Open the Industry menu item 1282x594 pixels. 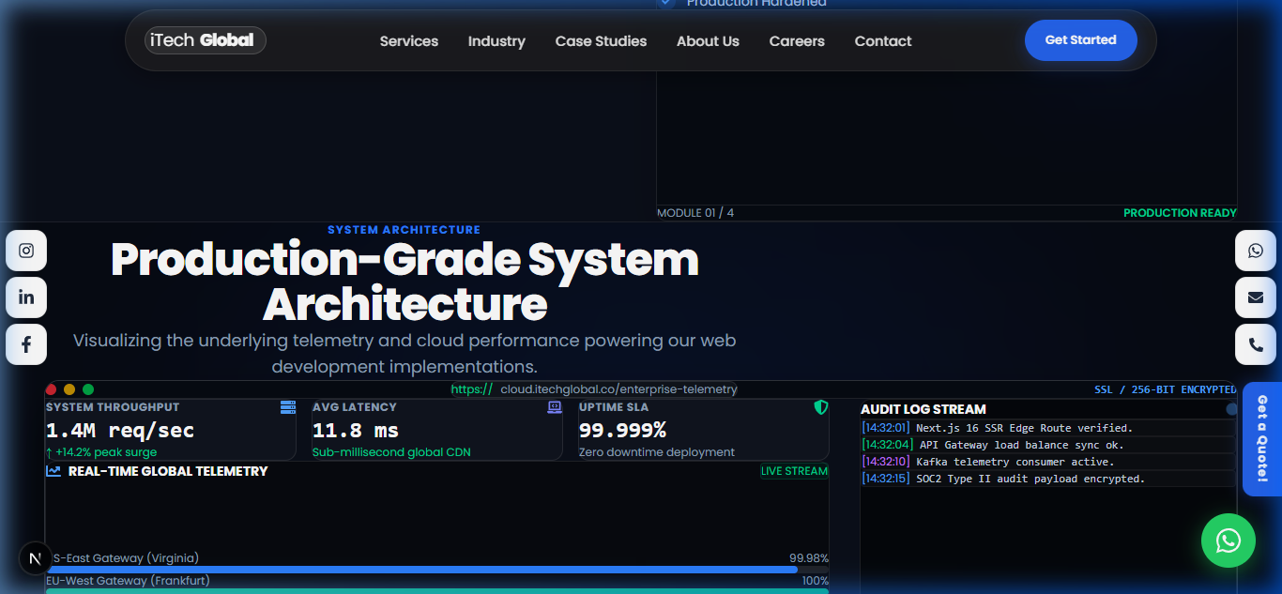pyautogui.click(x=496, y=41)
